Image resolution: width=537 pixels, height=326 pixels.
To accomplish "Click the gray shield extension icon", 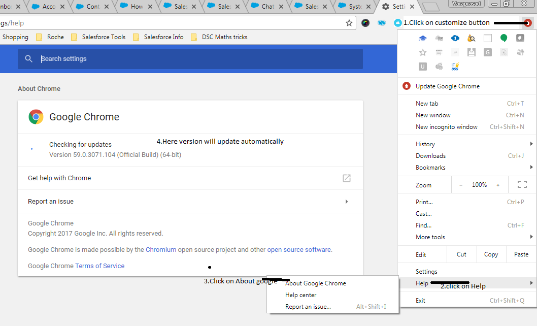I will (520, 38).
